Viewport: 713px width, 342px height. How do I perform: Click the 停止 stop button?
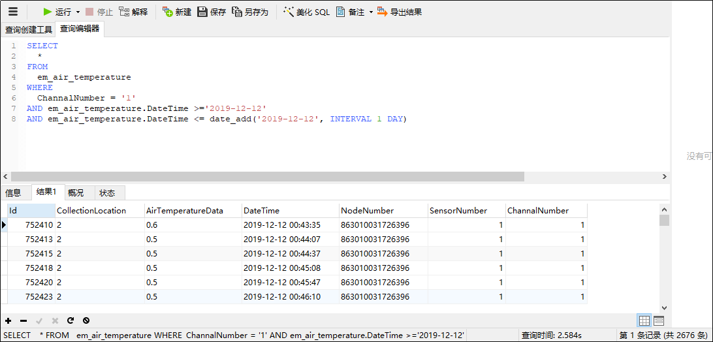(99, 12)
